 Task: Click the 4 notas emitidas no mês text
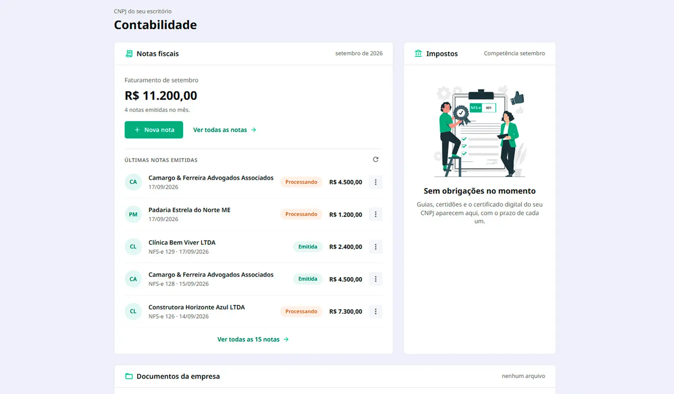pyautogui.click(x=157, y=110)
